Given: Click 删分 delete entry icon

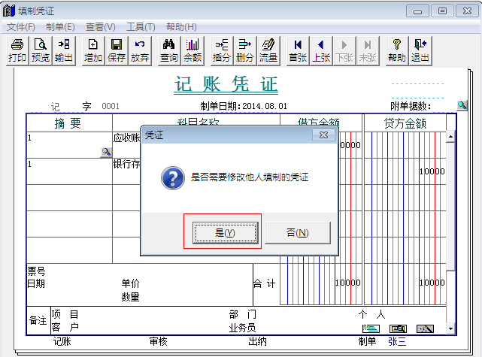Looking at the screenshot, I should 245,50.
